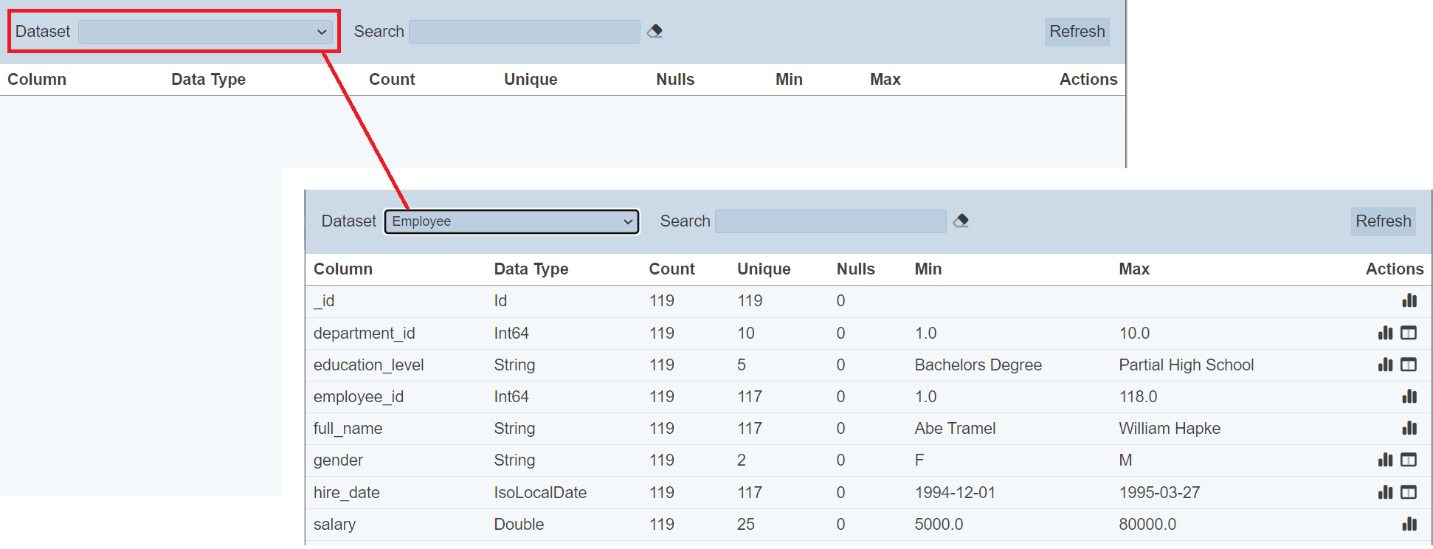The height and width of the screenshot is (549, 1433).
Task: Show the bar chart for hire_date
Action: [1385, 492]
